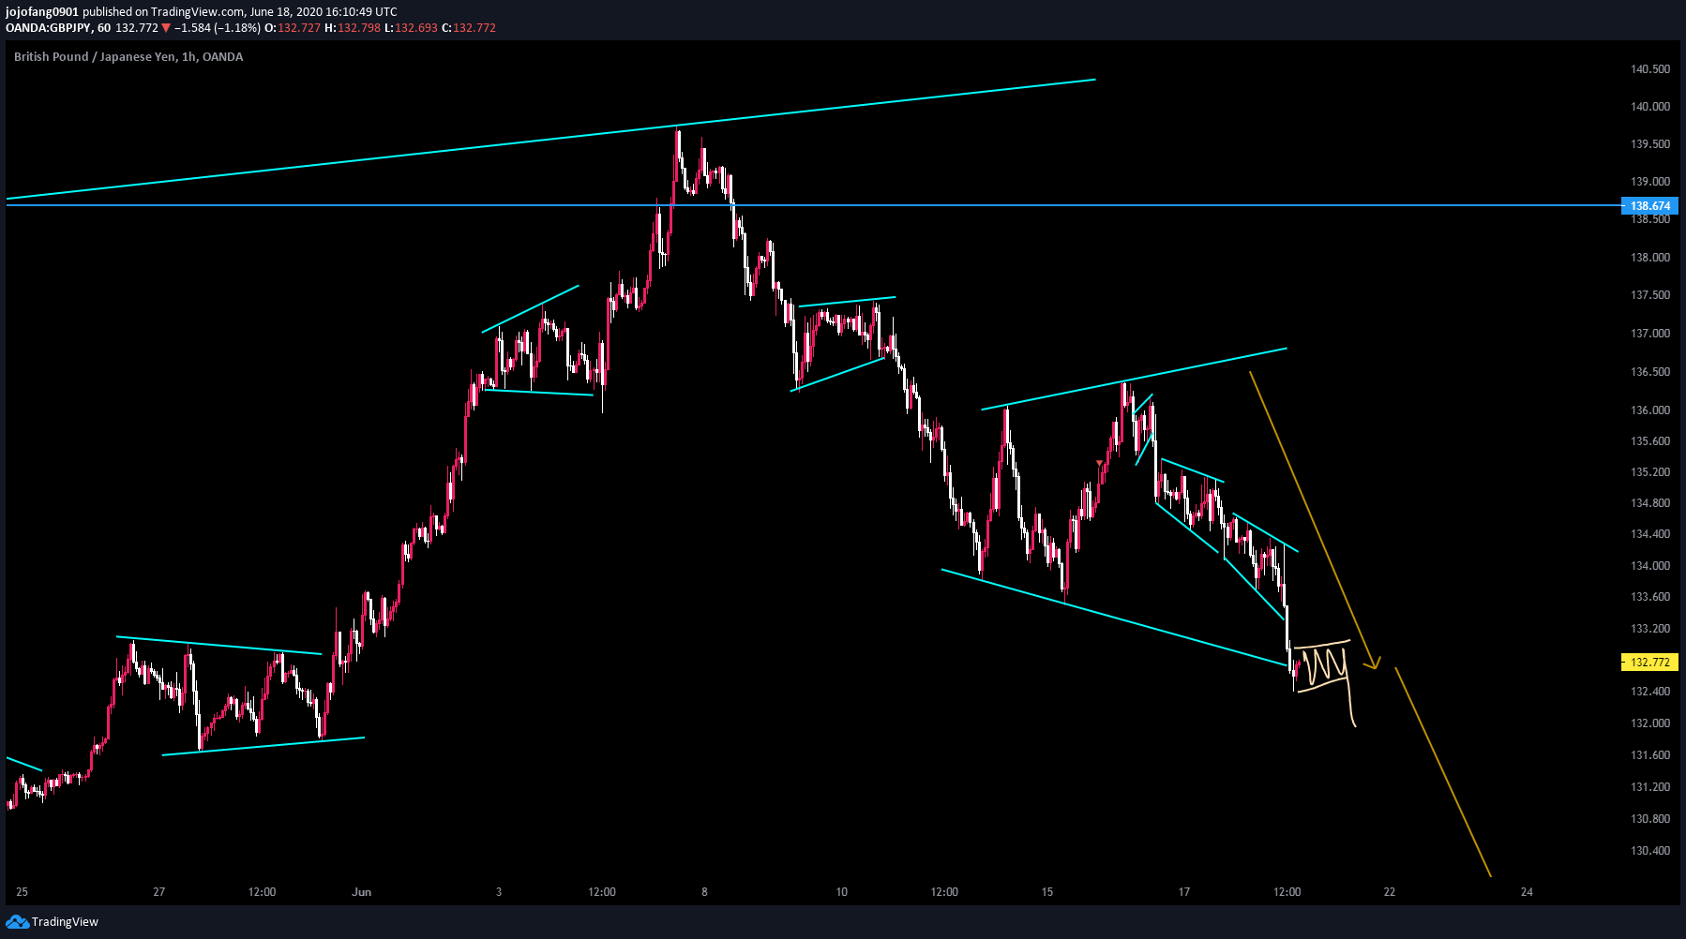
Task: Click the 8 date label on time axis
Action: (x=704, y=892)
